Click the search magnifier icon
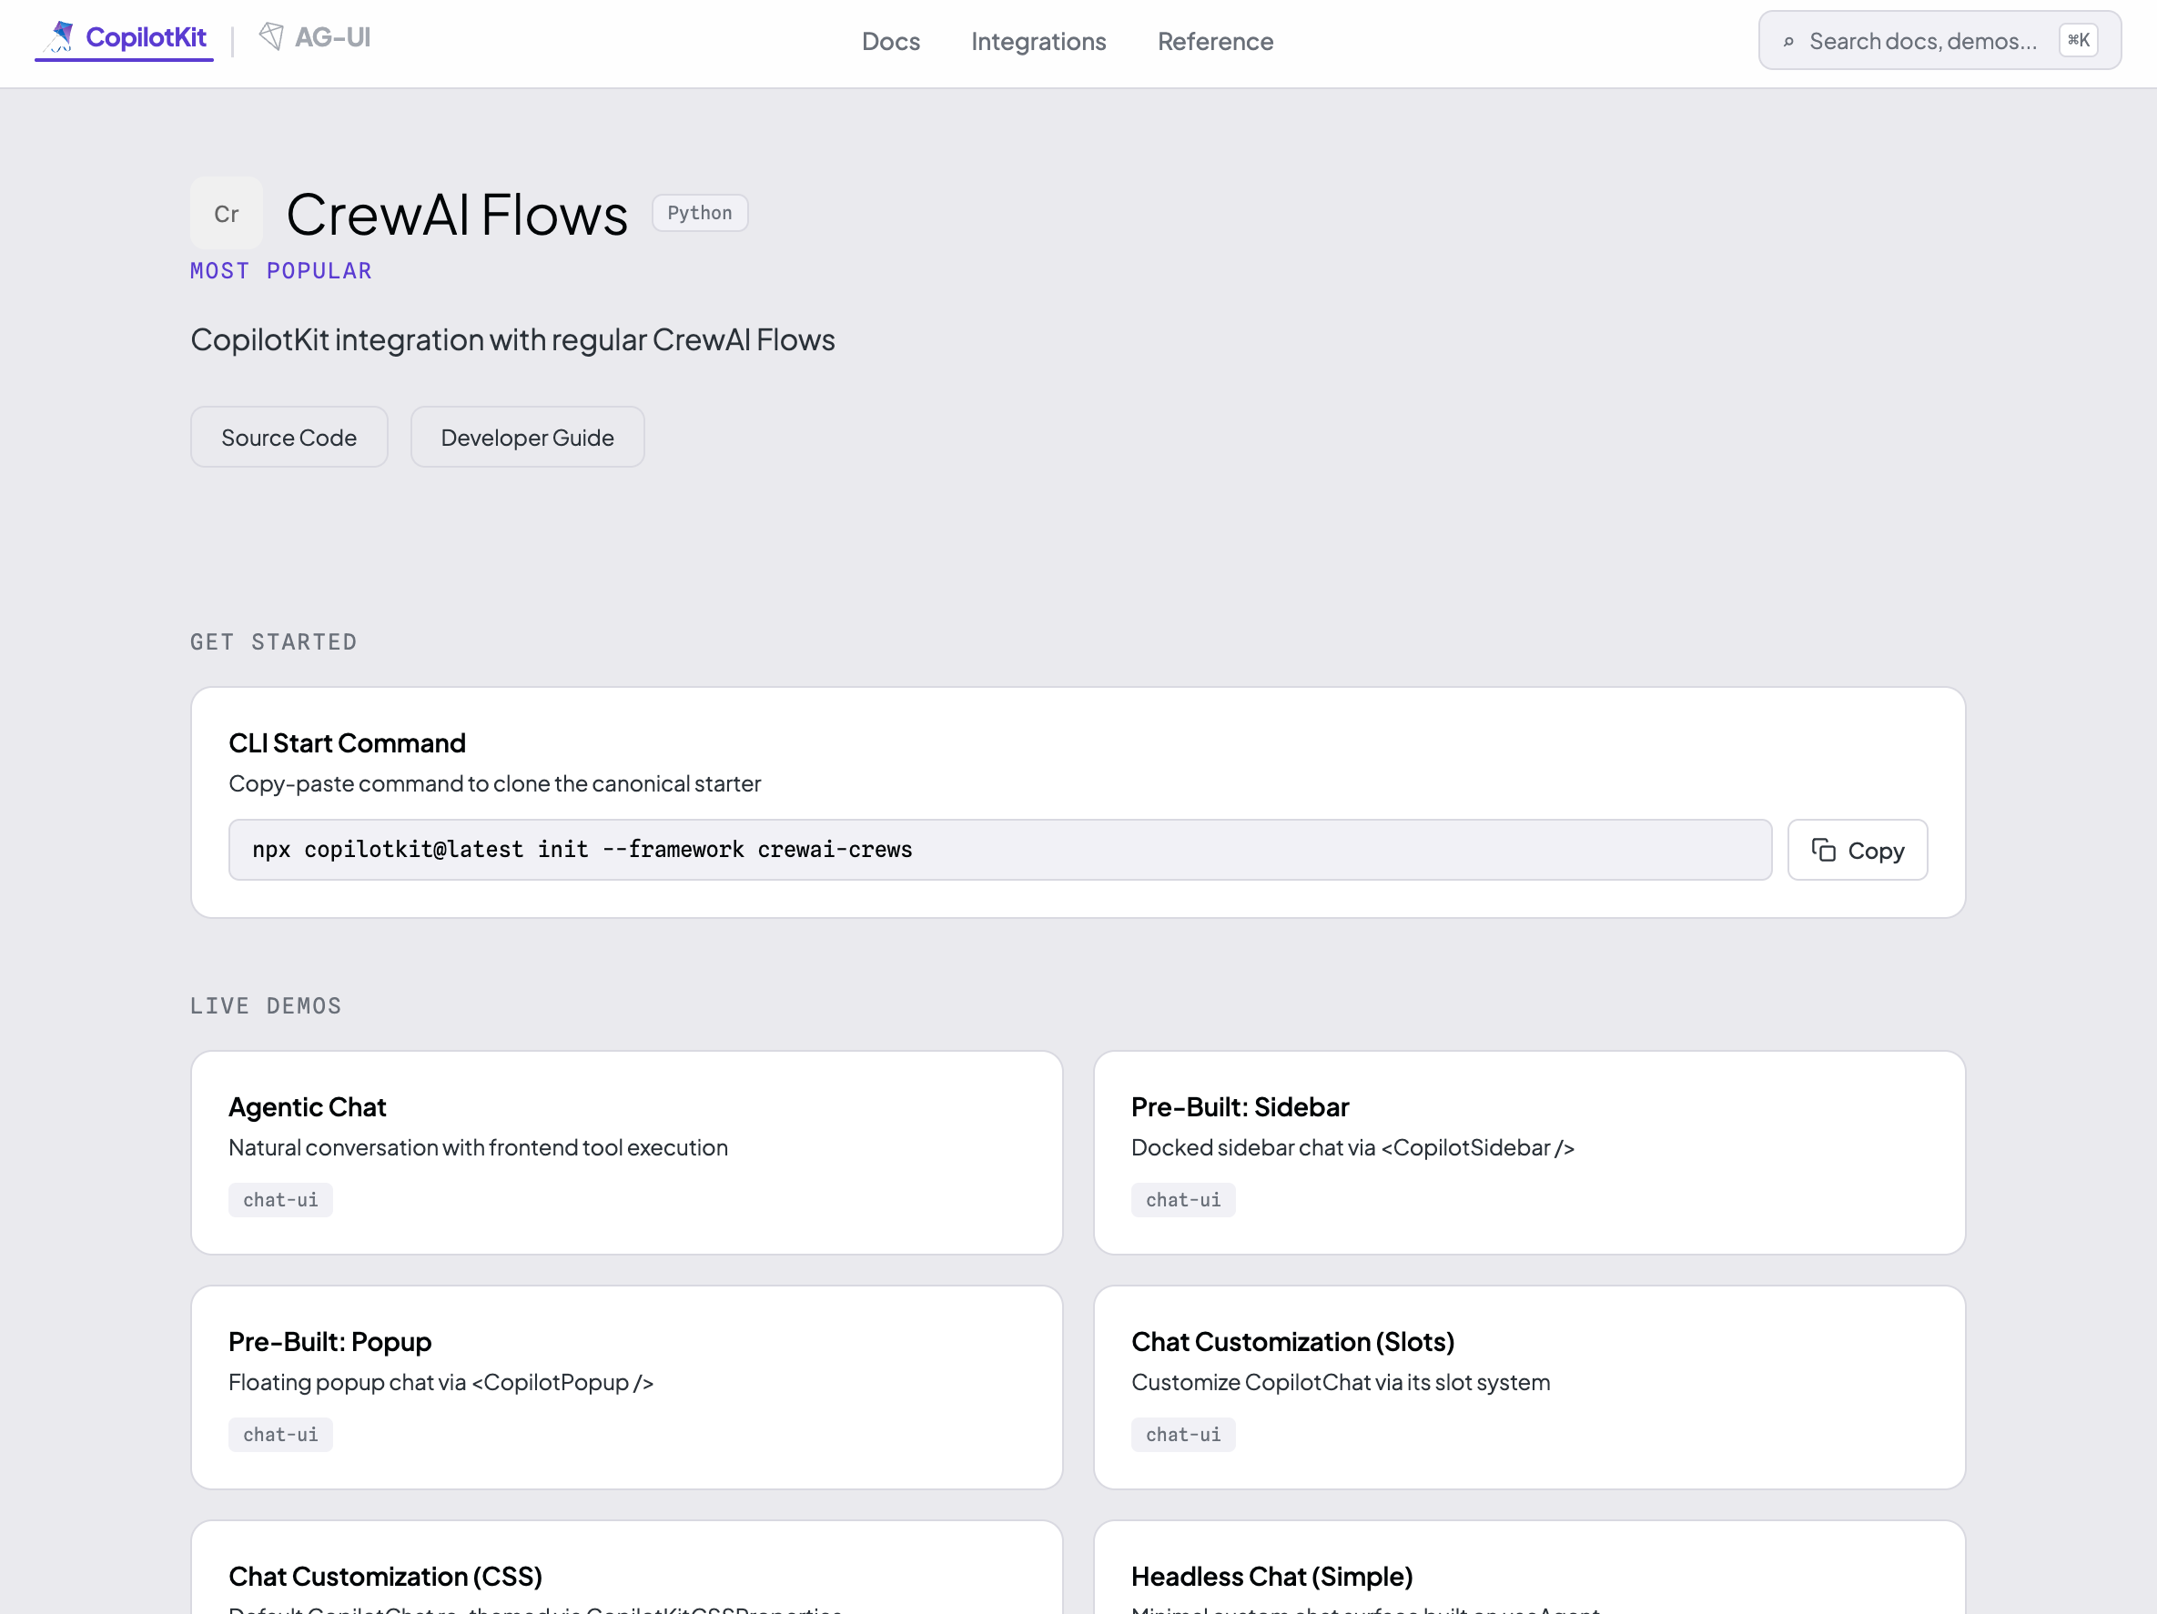 [x=1788, y=42]
